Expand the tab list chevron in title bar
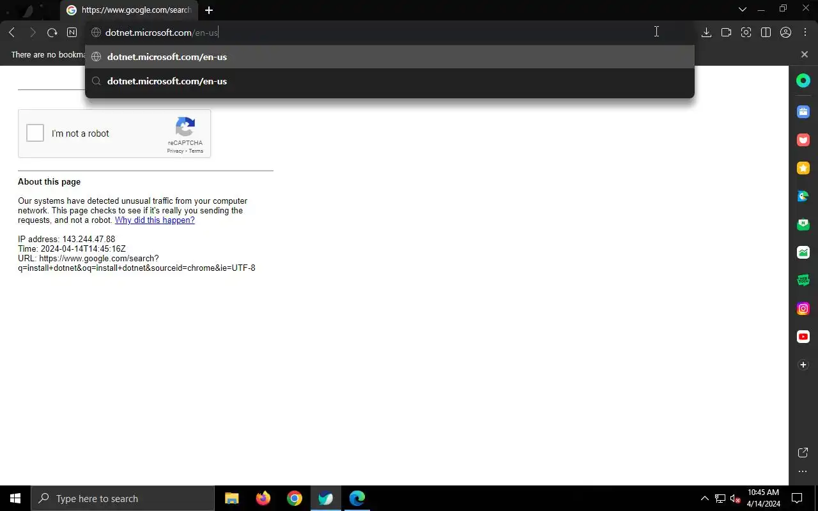This screenshot has width=818, height=511. [x=742, y=10]
